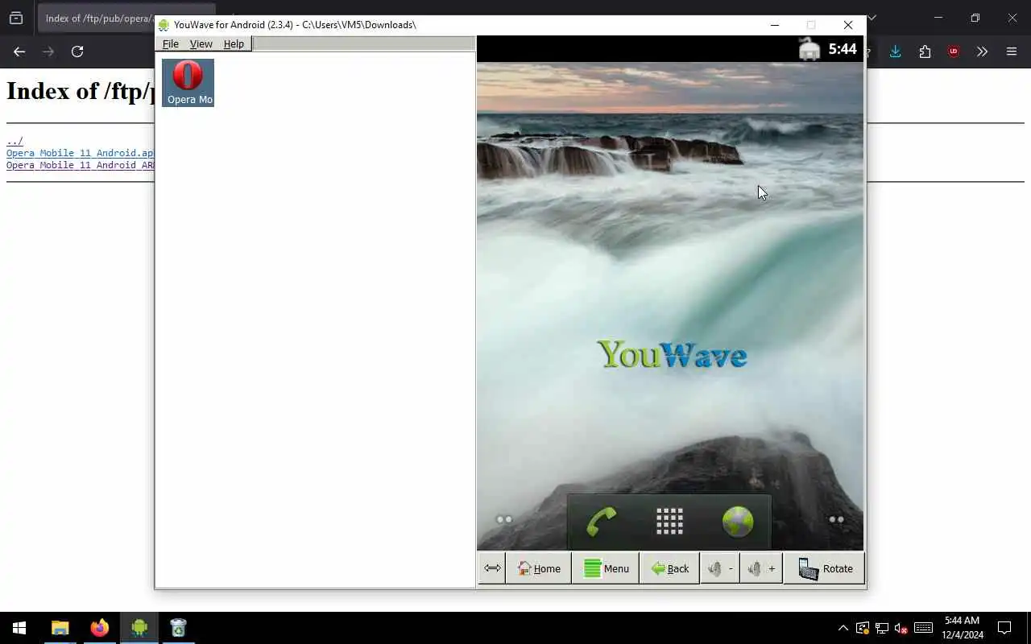
Task: Tap right home-screen page indicator dots
Action: (837, 519)
